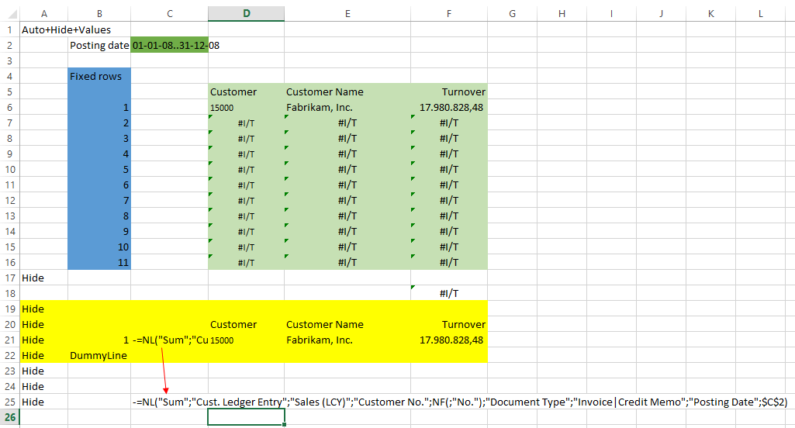The image size is (795, 428).
Task: Click Fabrikam, Inc. in row 6
Action: [347, 108]
